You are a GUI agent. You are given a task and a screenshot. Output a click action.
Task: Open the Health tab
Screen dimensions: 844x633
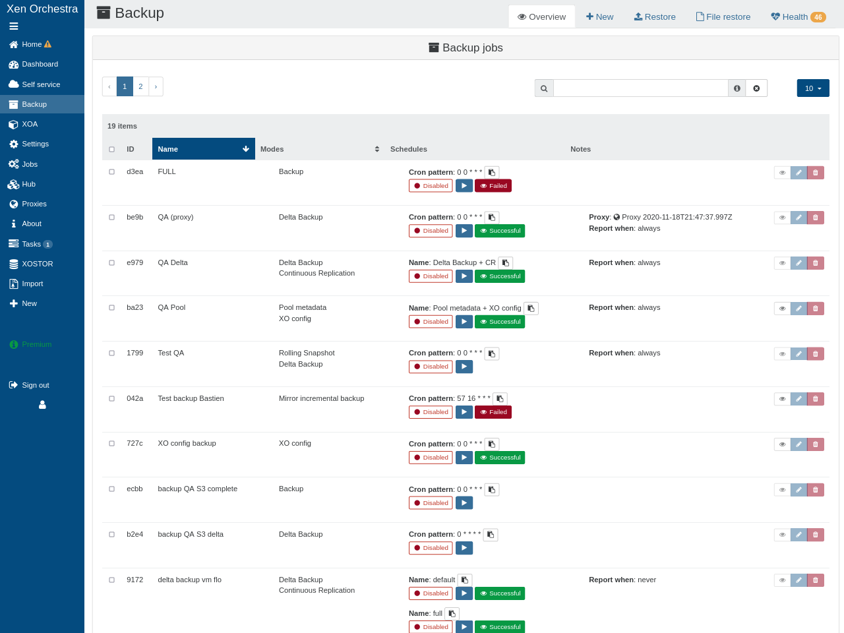point(798,16)
